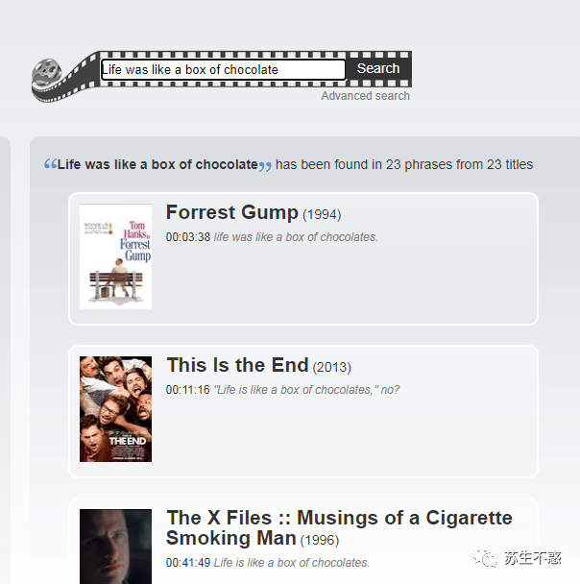This screenshot has height=584, width=580.
Task: Open the This Is the End title
Action: [237, 365]
